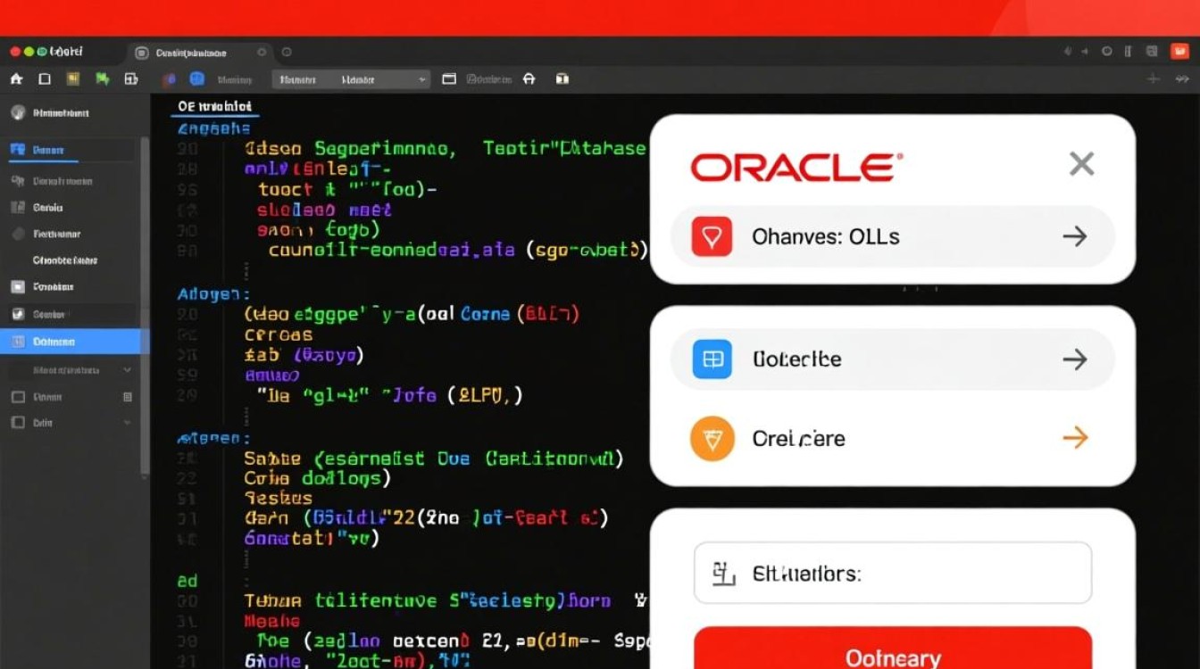Toggle the square box second from sidebar bottom
This screenshot has width=1200, height=669.
tap(17, 397)
